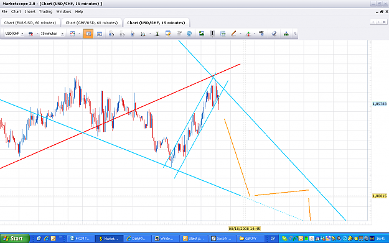Screen dimensions: 389x243
Task: Open the Windows Start menu
Action: pos(14,238)
